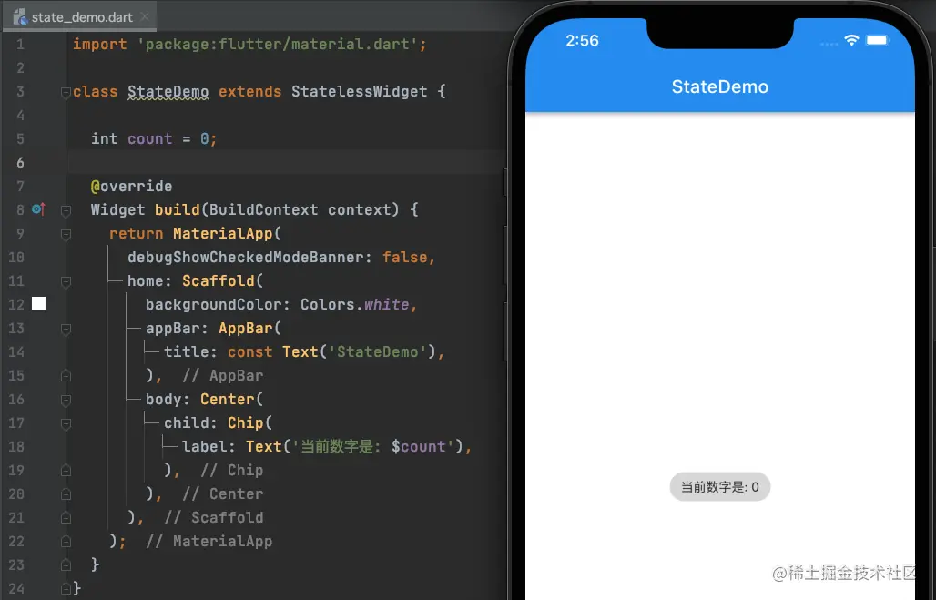Click the white color swatch on line 12
This screenshot has width=936, height=600.
coord(38,304)
